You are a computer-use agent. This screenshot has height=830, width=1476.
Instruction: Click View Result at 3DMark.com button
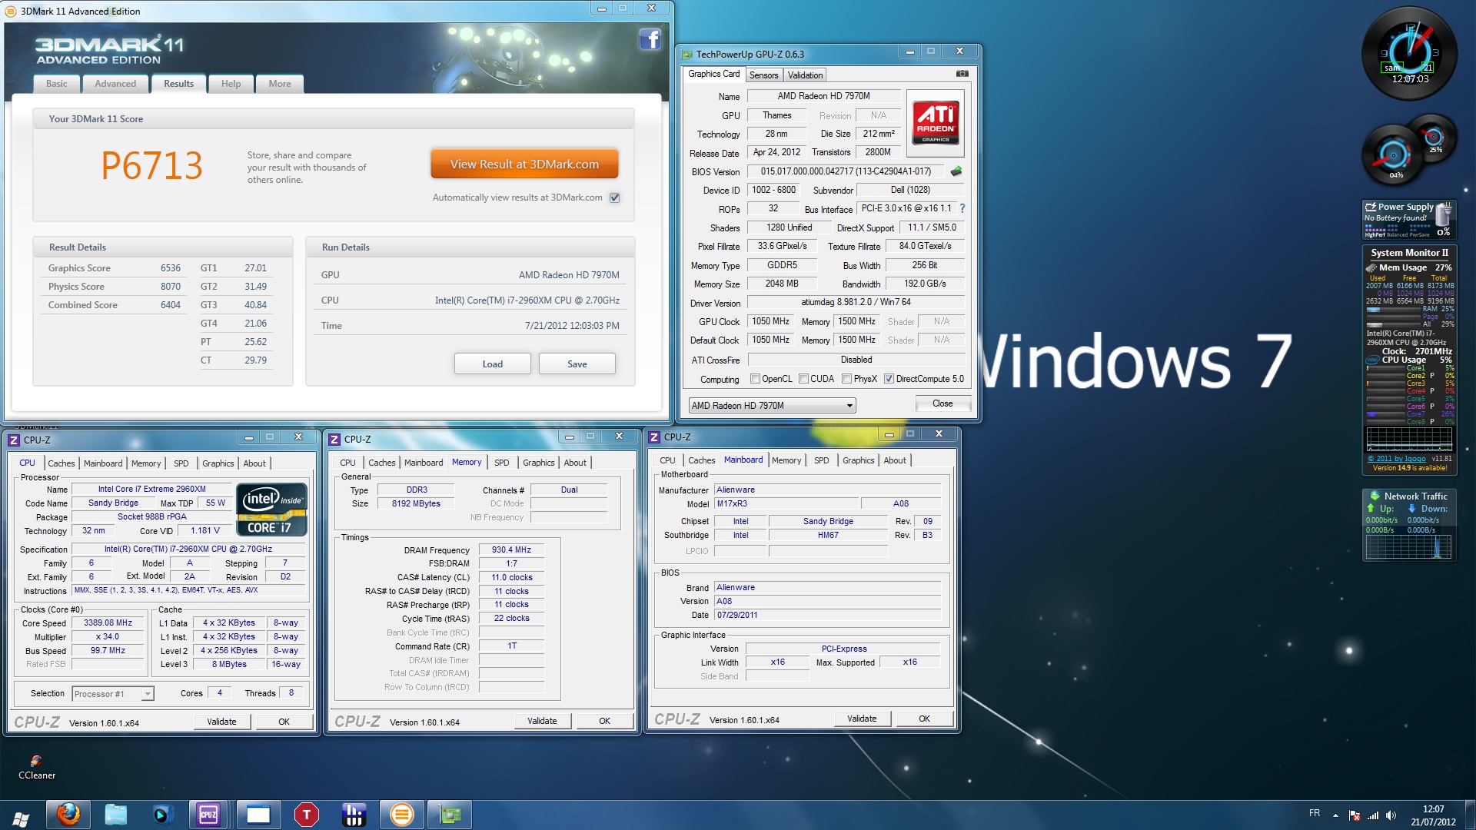pyautogui.click(x=524, y=164)
